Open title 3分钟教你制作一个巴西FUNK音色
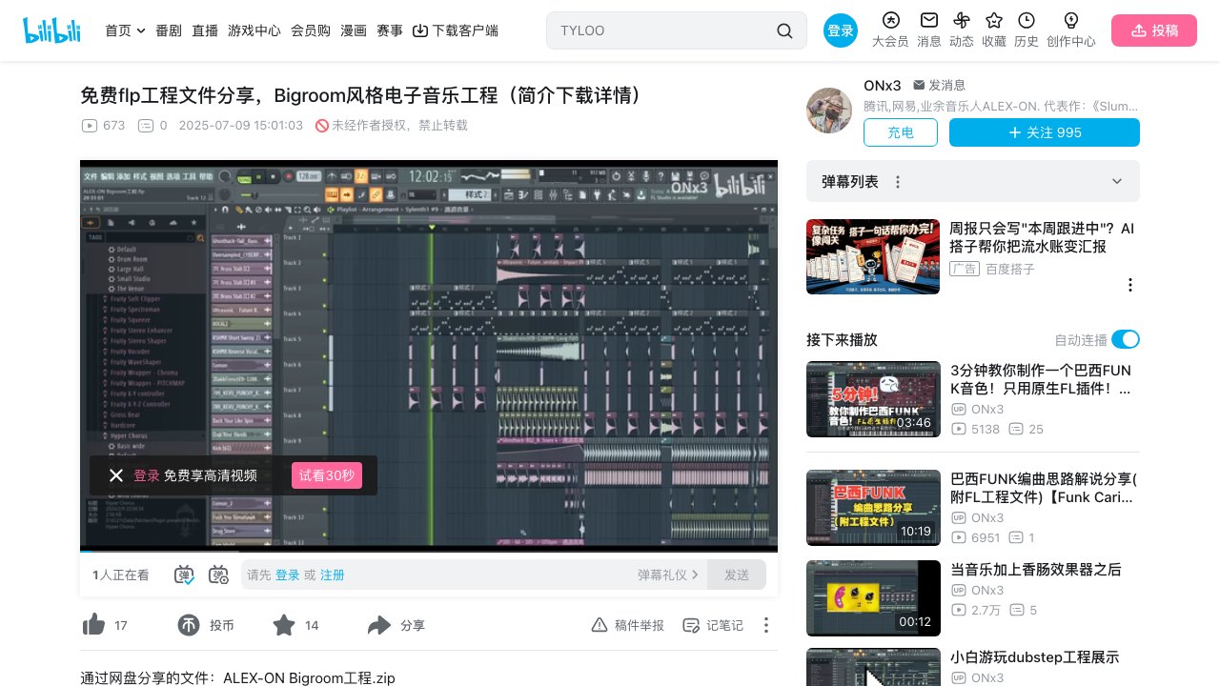 tap(1042, 379)
